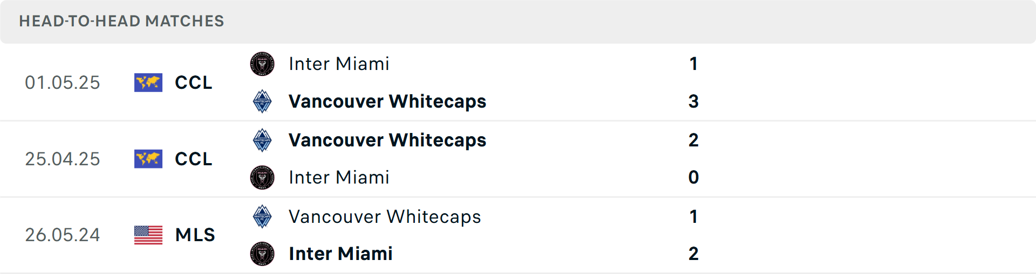Click Inter Miami's score of 0
Screen dimensions: 1036x274
(x=693, y=178)
